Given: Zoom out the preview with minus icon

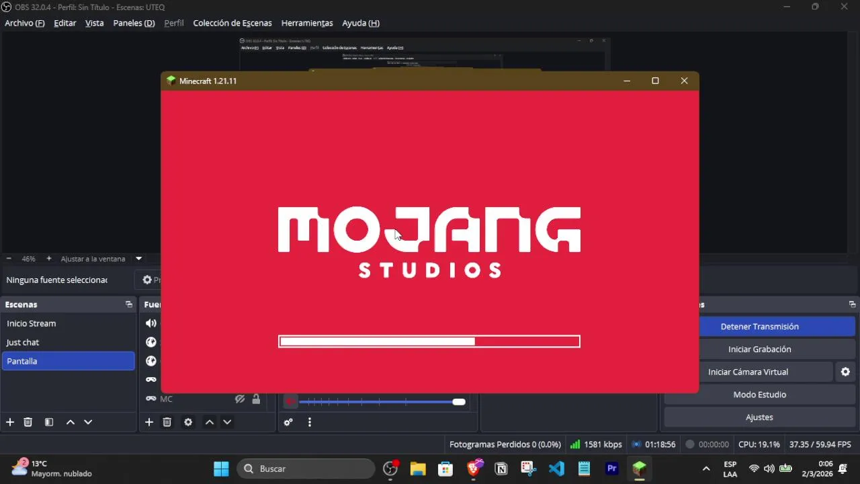Looking at the screenshot, I should 9,259.
